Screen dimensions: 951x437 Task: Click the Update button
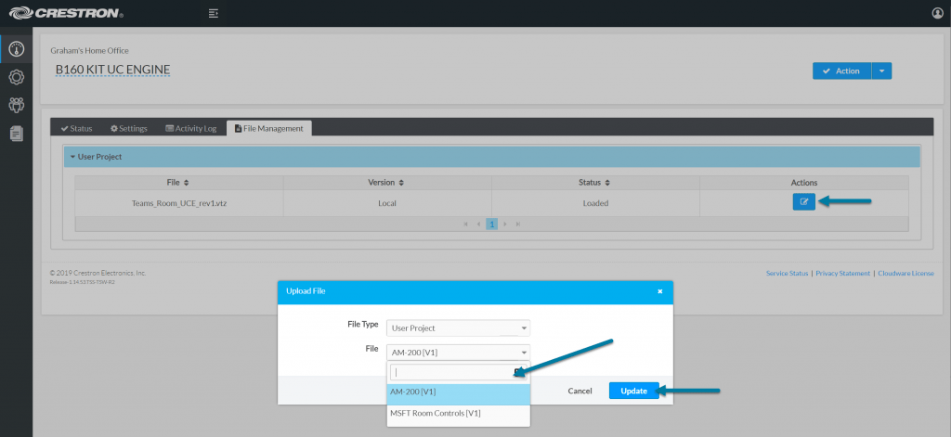pos(633,391)
